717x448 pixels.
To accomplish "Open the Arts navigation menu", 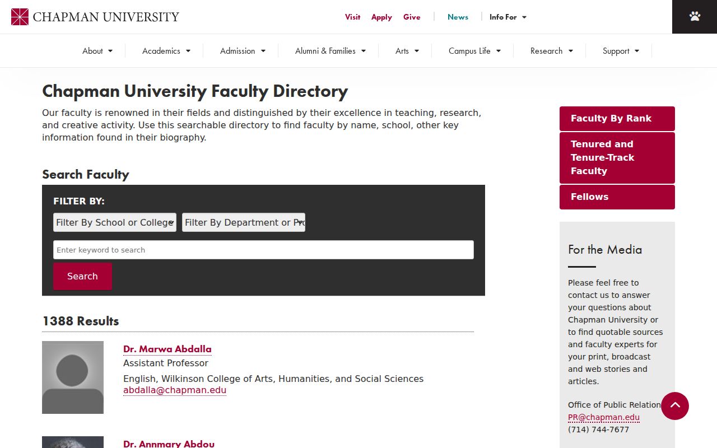I will click(x=407, y=51).
